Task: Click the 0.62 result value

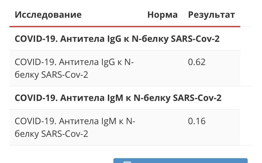Action: 197,62
